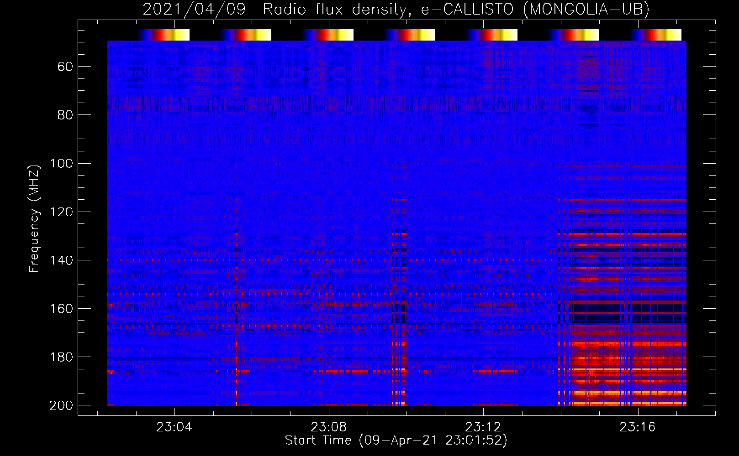Click the plot title 'Radio flux density, e-CALLISTO (MONGOLIA-UB)'
739x456 pixels.
456,9
